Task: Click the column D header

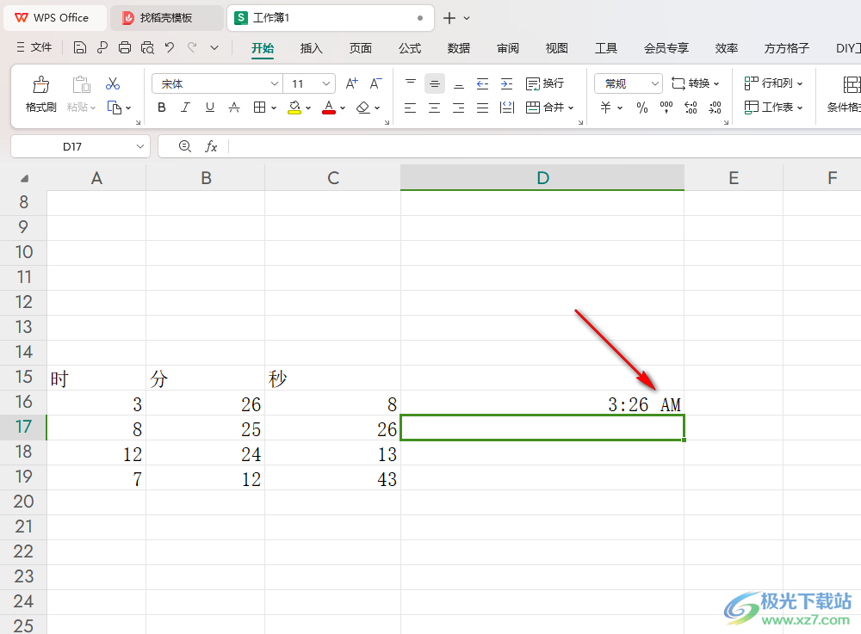Action: pyautogui.click(x=542, y=178)
